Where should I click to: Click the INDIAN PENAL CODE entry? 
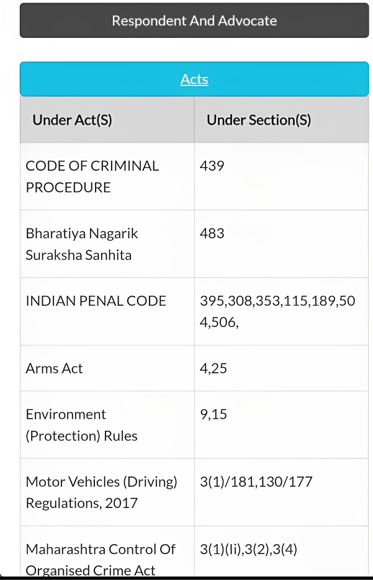click(x=96, y=301)
